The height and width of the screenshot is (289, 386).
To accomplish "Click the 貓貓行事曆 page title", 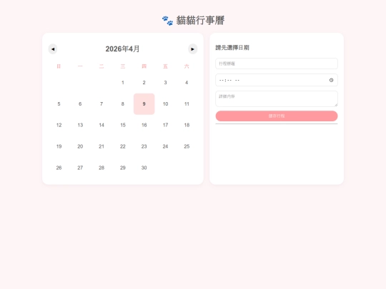I will pyautogui.click(x=200, y=21).
